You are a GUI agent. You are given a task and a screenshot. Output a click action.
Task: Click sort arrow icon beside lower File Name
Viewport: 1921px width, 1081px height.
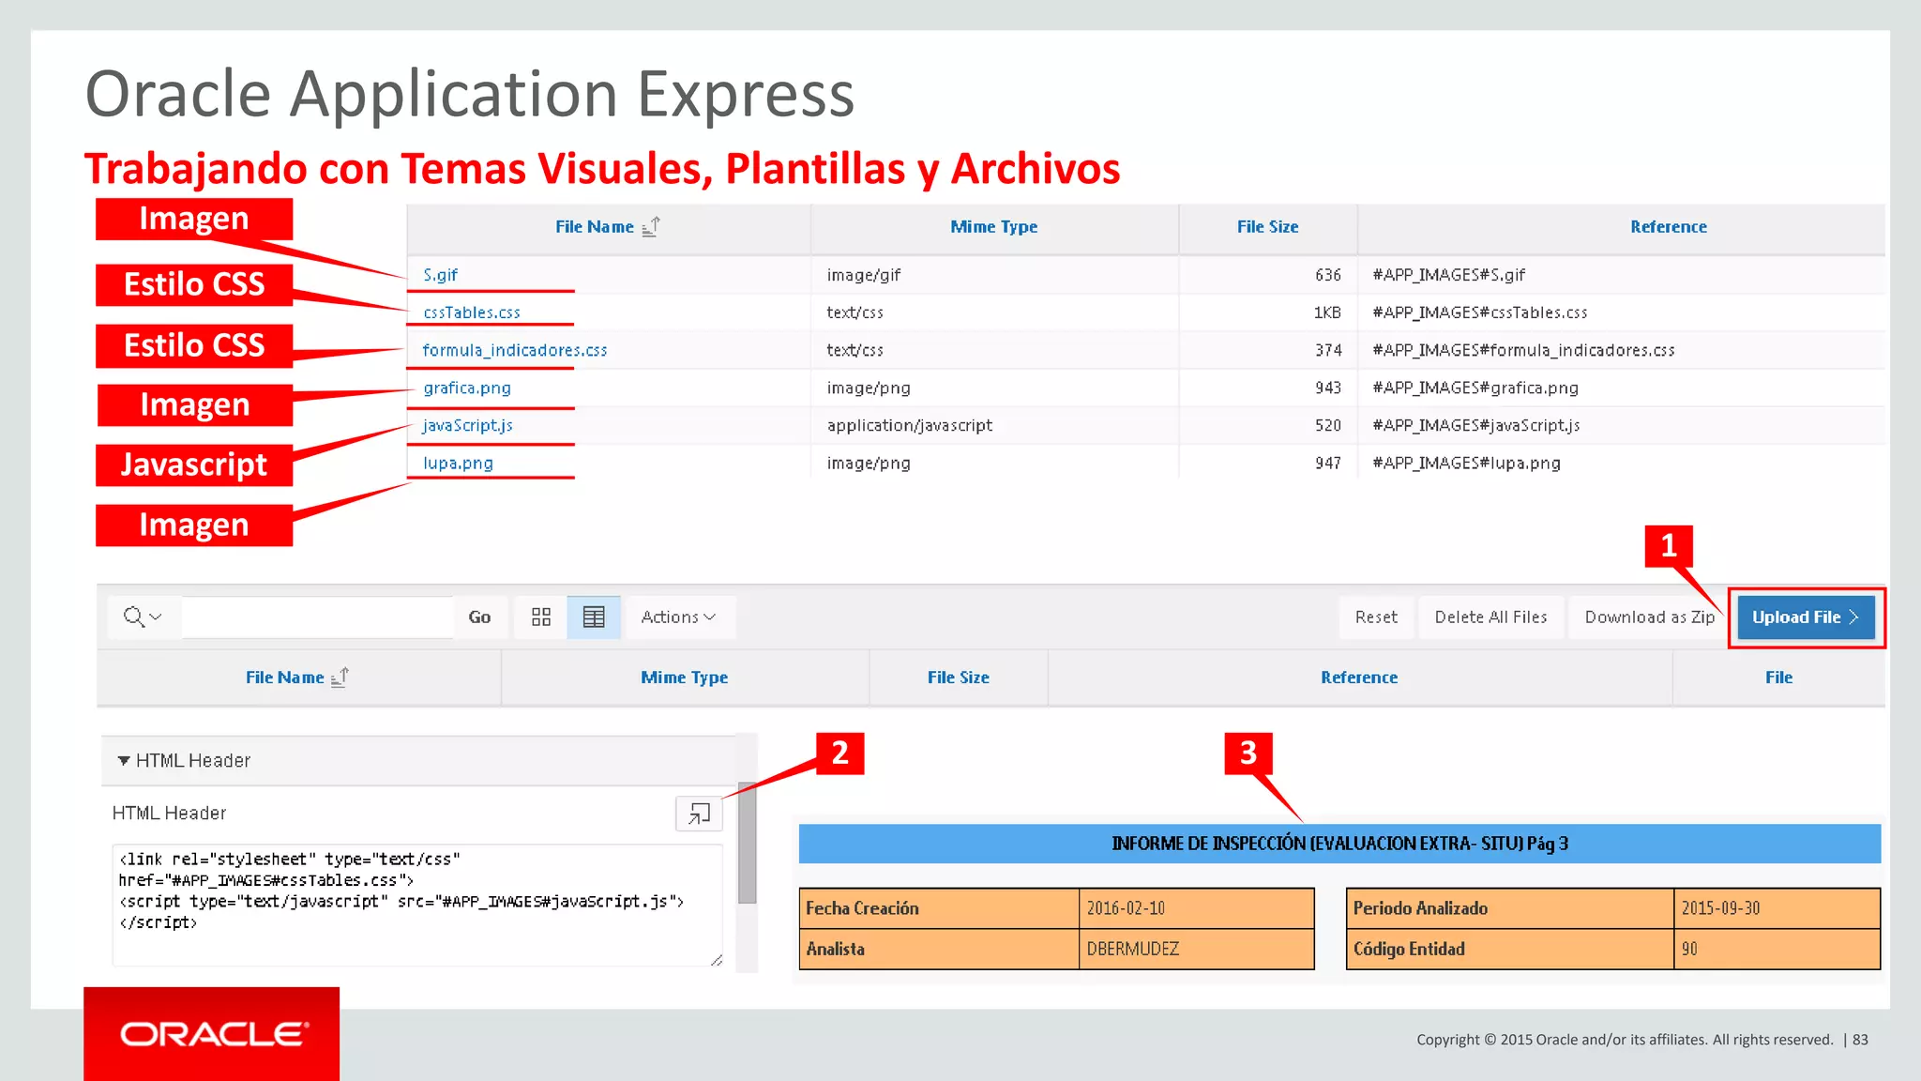click(x=340, y=677)
